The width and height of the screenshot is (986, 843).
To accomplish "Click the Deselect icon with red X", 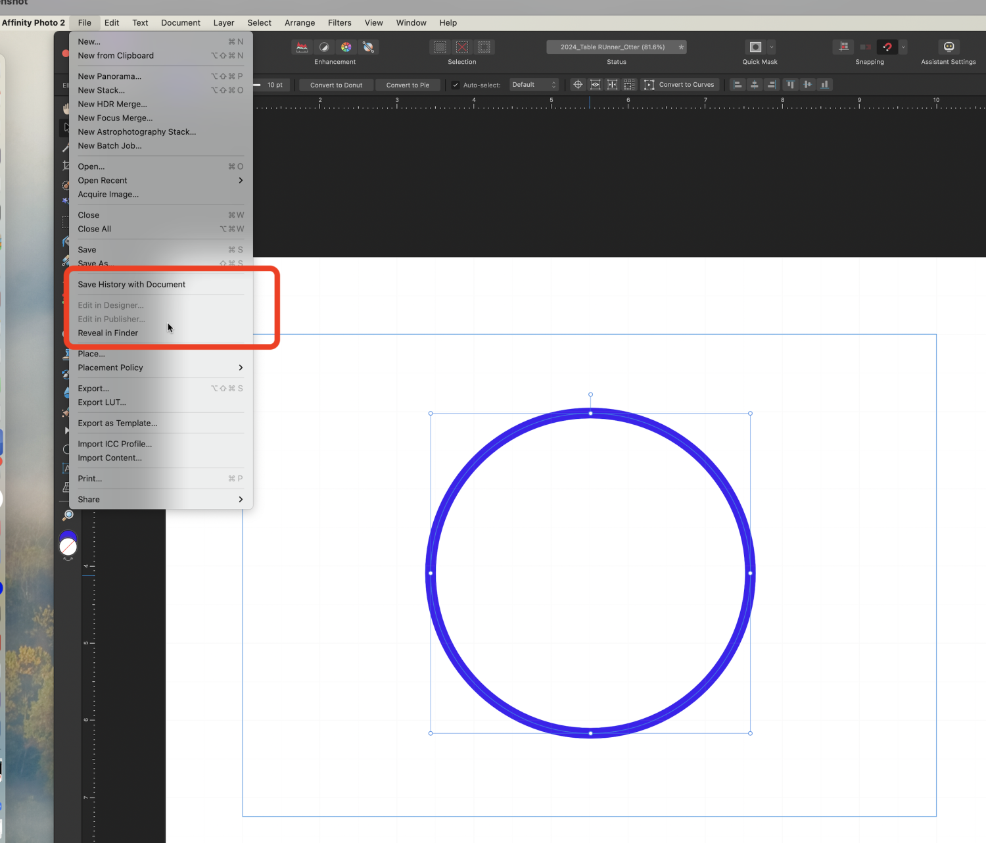I will [462, 47].
